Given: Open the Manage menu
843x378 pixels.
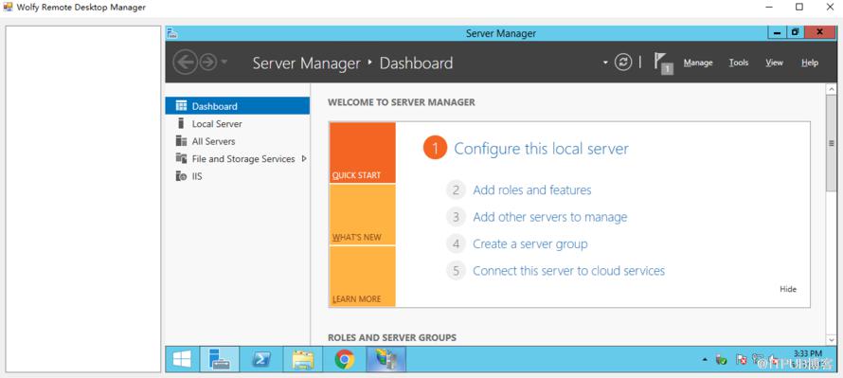Looking at the screenshot, I should [698, 63].
